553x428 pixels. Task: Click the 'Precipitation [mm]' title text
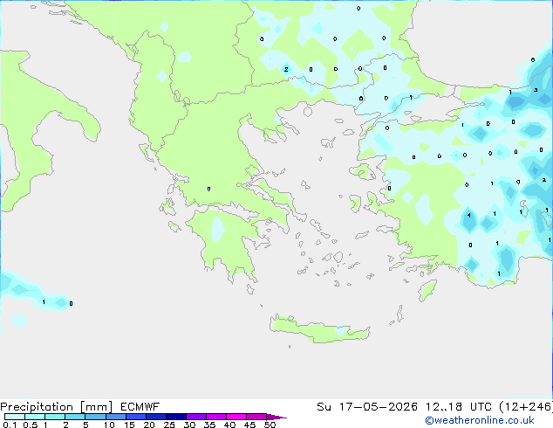click(x=56, y=407)
